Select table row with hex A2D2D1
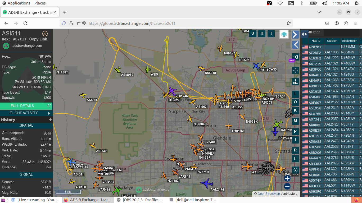The height and width of the screenshot is (203, 362). point(332,47)
